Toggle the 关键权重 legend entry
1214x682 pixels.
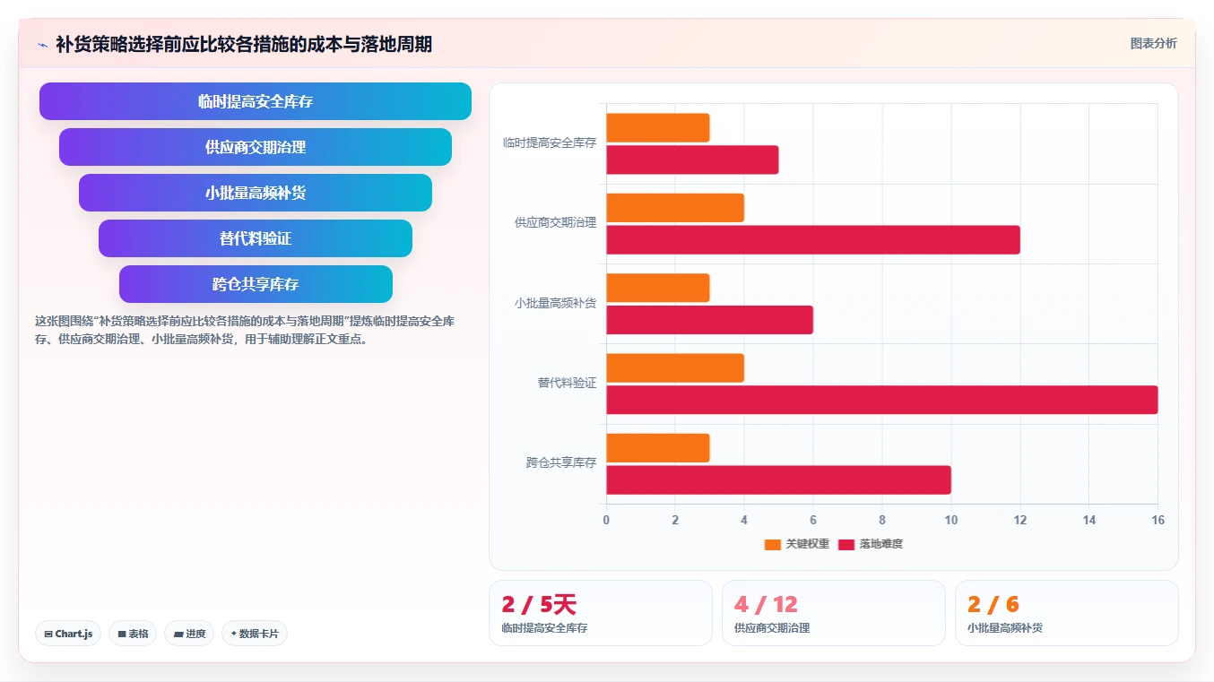(x=797, y=544)
